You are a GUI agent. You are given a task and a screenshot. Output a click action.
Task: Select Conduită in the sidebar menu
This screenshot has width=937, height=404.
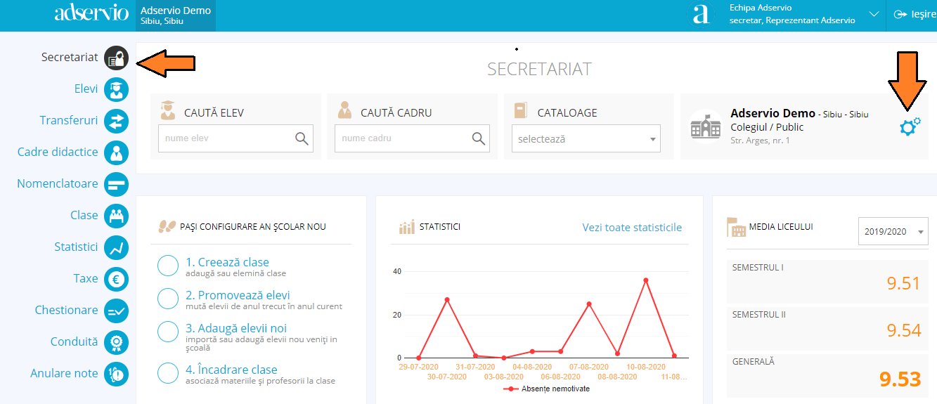click(x=75, y=342)
